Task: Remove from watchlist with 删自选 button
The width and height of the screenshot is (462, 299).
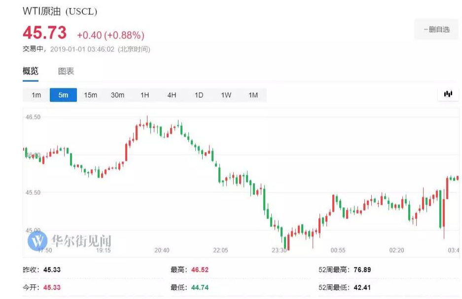Action: coord(437,30)
